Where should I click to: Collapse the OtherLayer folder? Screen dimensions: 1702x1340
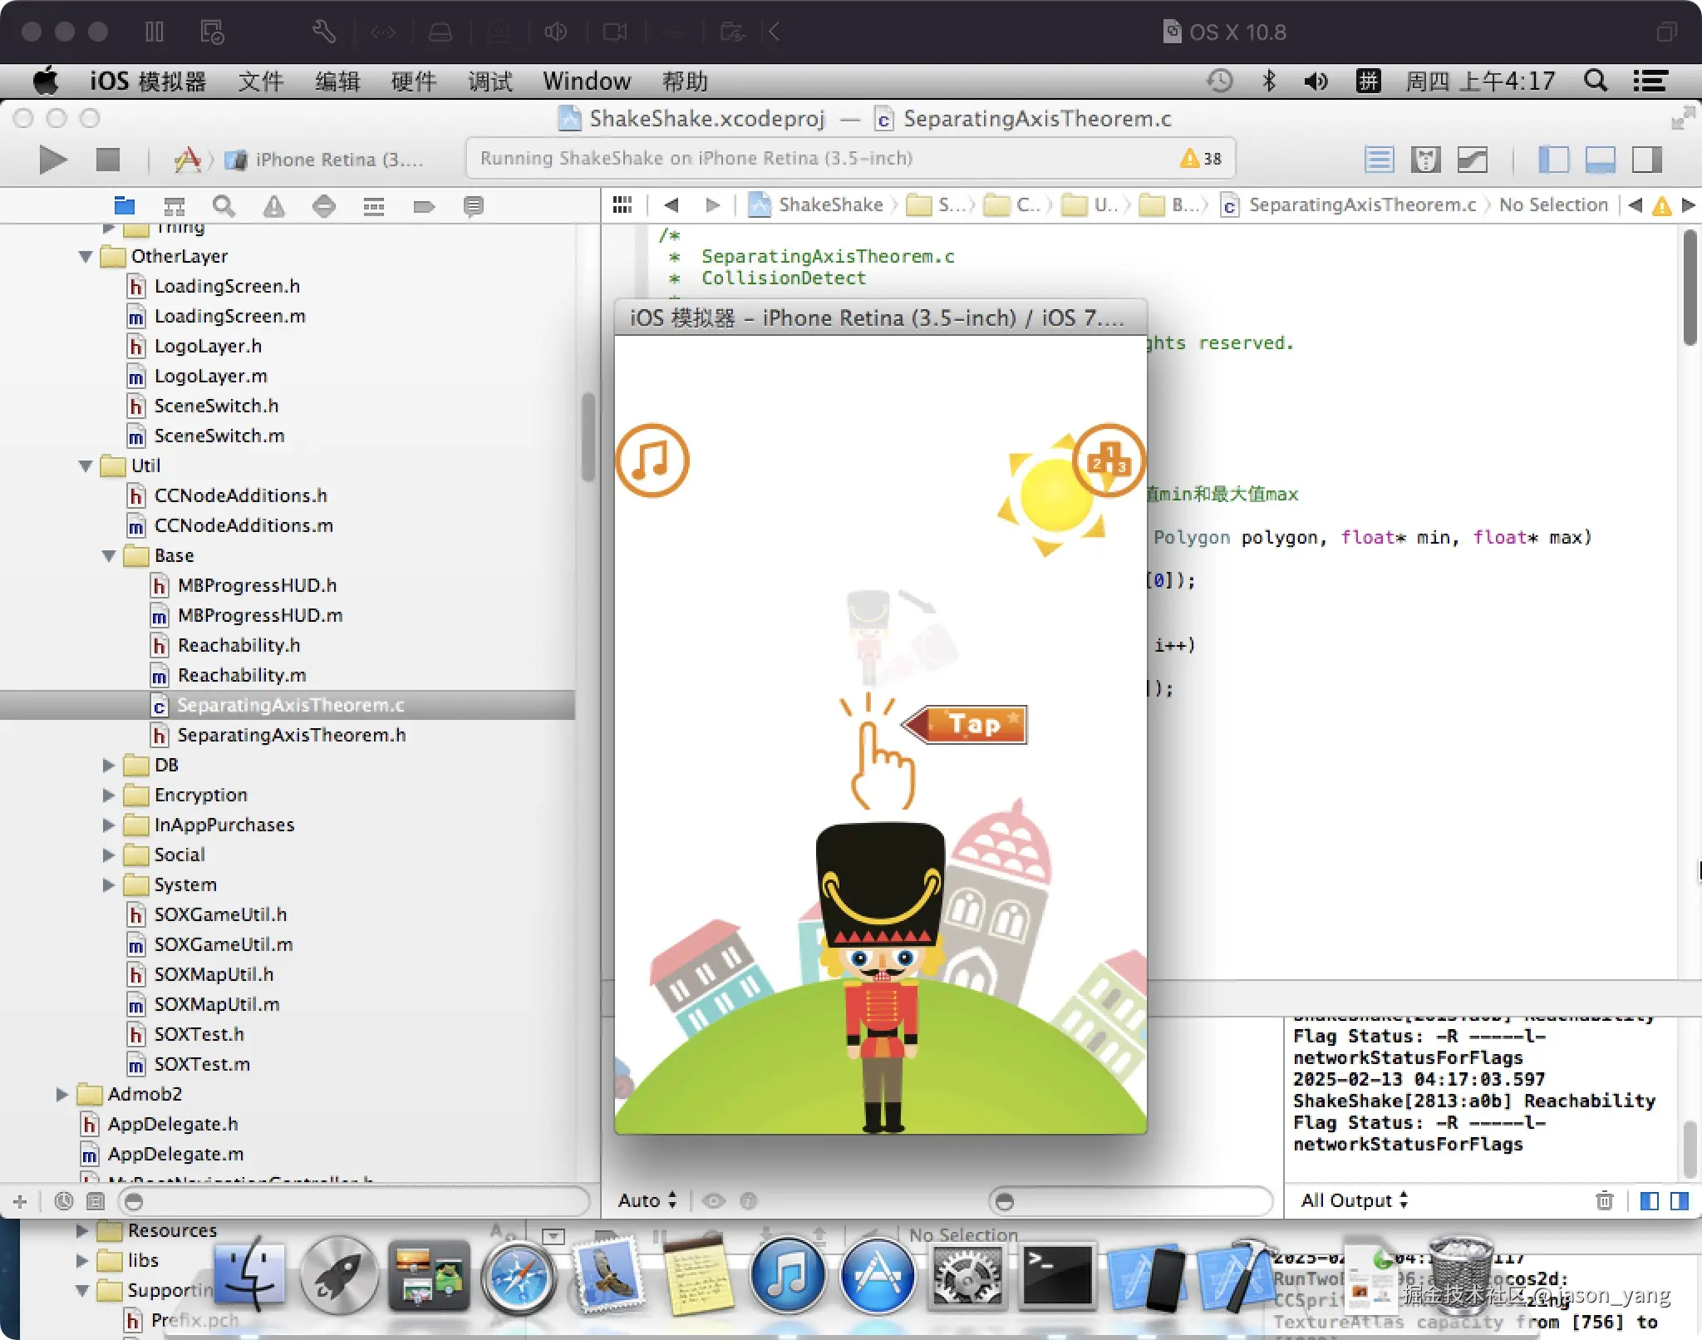pos(86,256)
